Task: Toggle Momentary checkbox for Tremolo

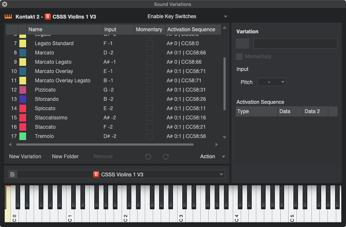Action: pos(149,136)
